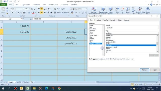The width and height of the screenshot is (161, 91).
Task: Click the decrease decimal icon
Action: (x=86, y=12)
